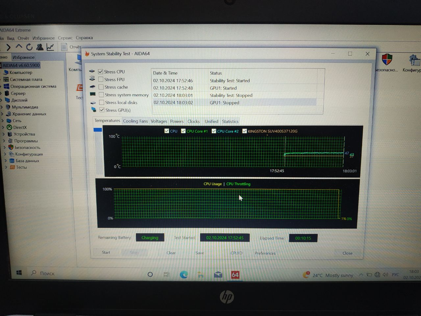The height and width of the screenshot is (316, 421).
Task: Toggle KINGSTON SUV400S37120G graph checkbox
Action: pyautogui.click(x=244, y=131)
